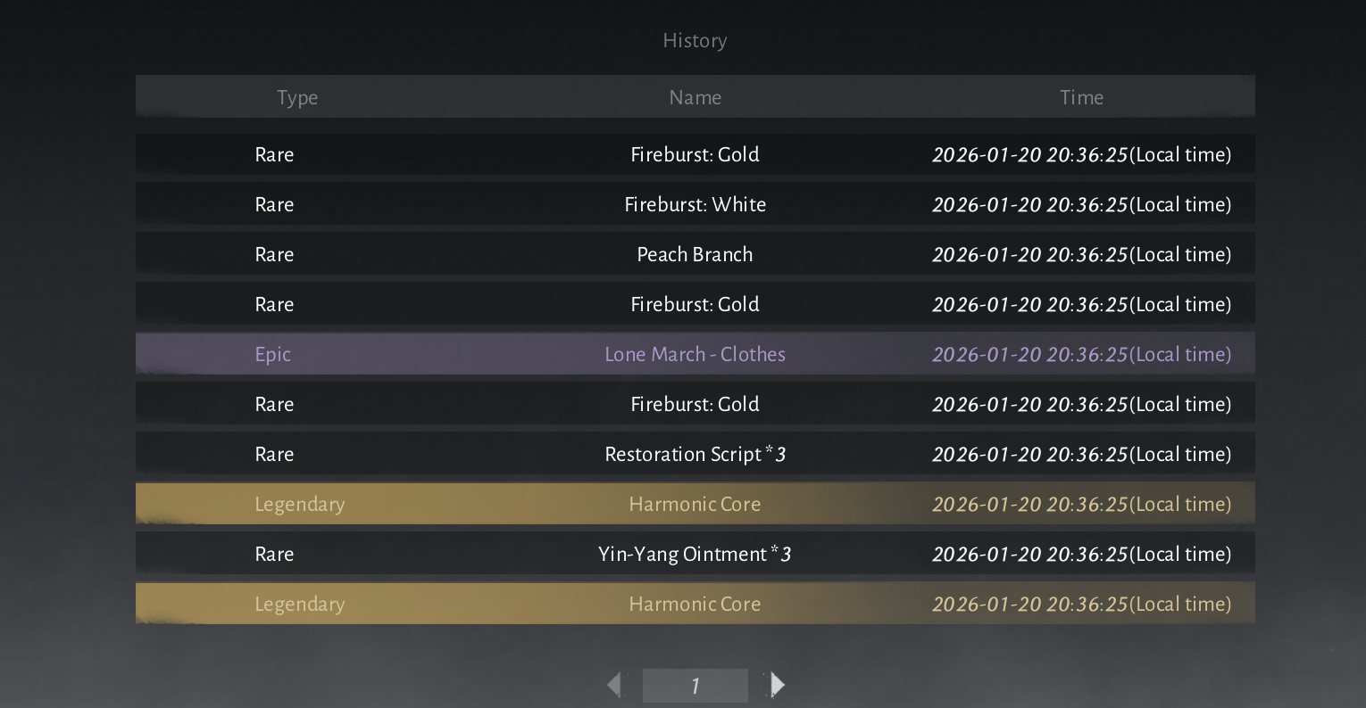The width and height of the screenshot is (1366, 708).
Task: Select the upper Harmonic Core entry
Action: (695, 504)
